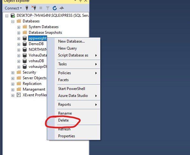Click the Refresh icon in Object Explorer toolbar
The width and height of the screenshot is (190, 155).
[x=55, y=8]
